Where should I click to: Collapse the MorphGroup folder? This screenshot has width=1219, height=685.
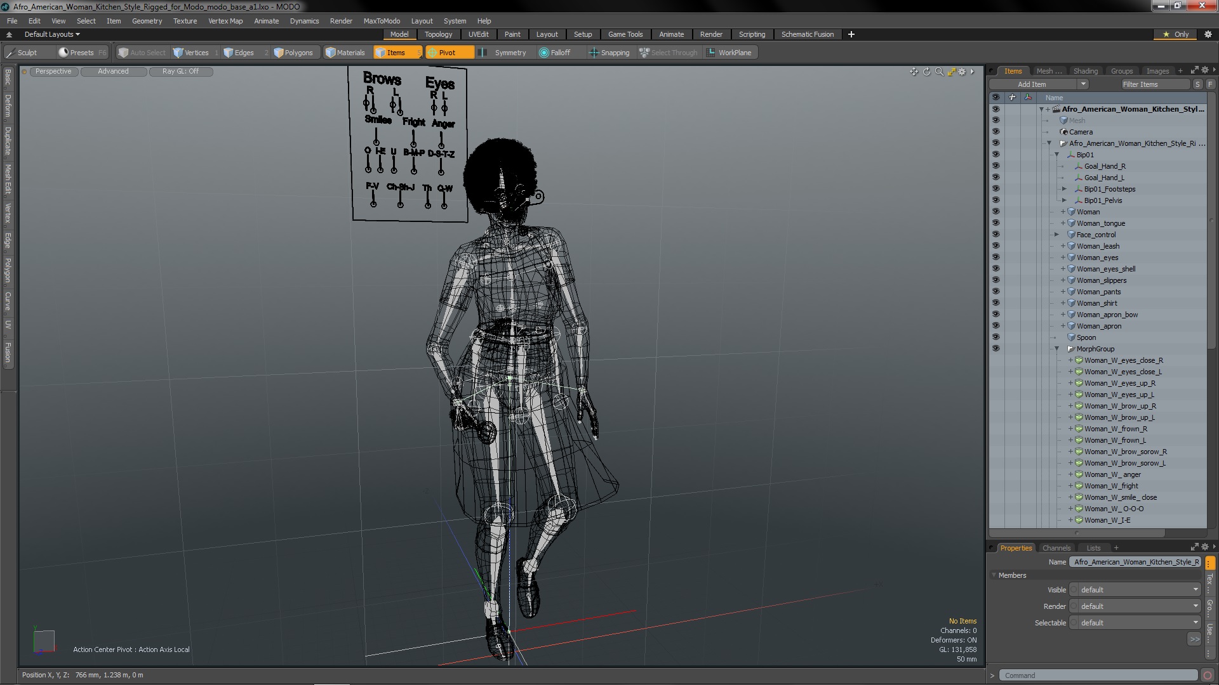click(x=1057, y=349)
